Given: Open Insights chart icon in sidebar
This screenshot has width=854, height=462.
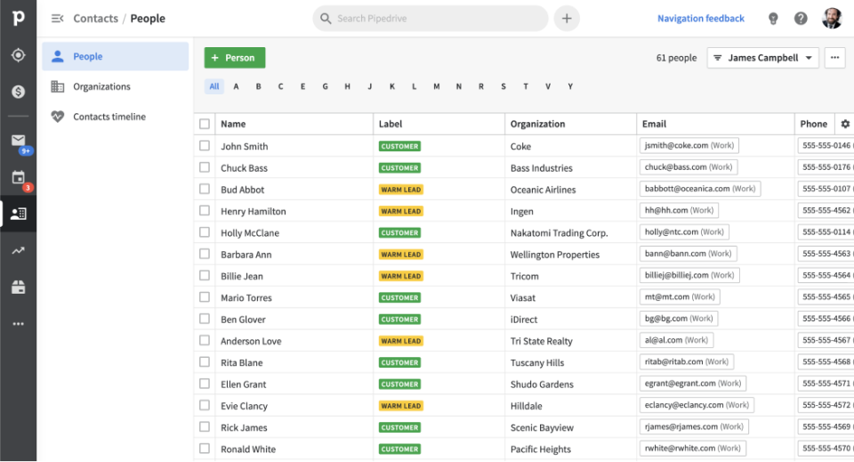Looking at the screenshot, I should point(18,251).
